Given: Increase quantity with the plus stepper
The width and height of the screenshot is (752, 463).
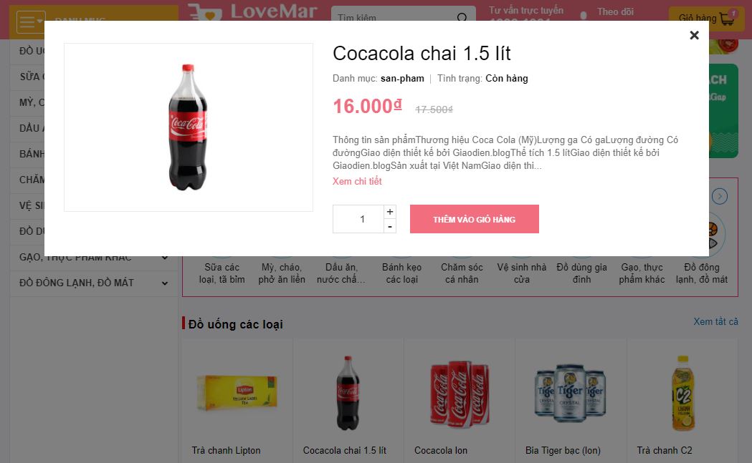Looking at the screenshot, I should [x=390, y=212].
